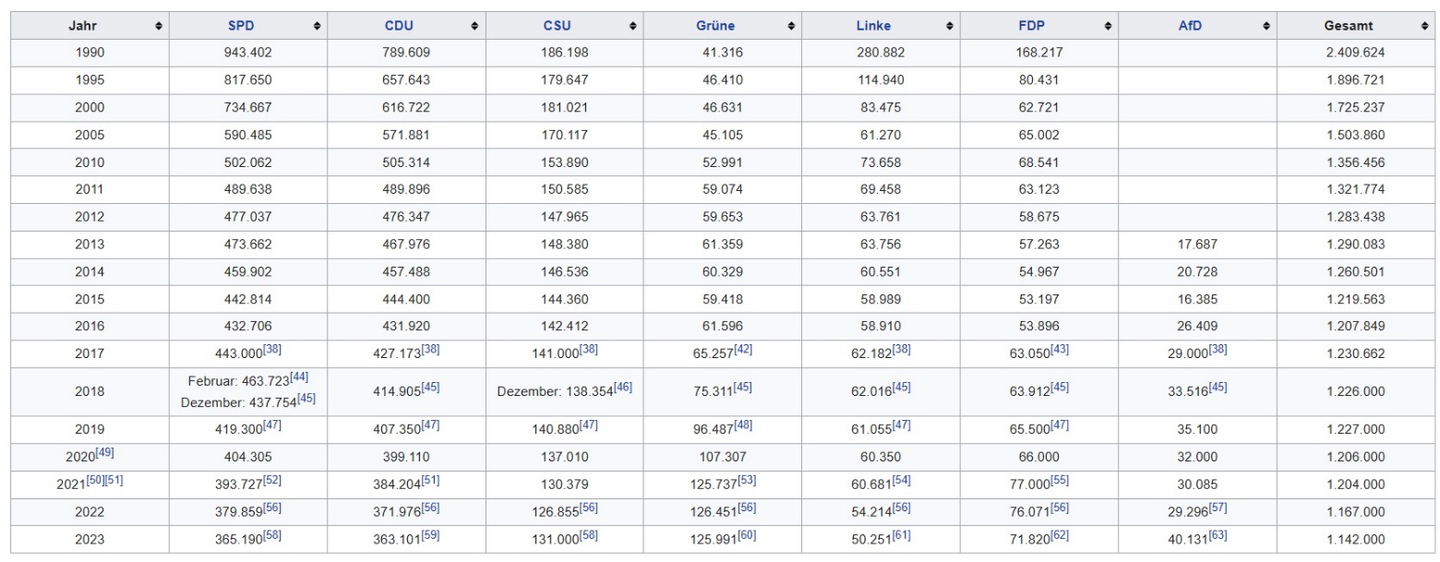Click the FDP column sort arrows
This screenshot has height=562, width=1440.
pos(1108,26)
